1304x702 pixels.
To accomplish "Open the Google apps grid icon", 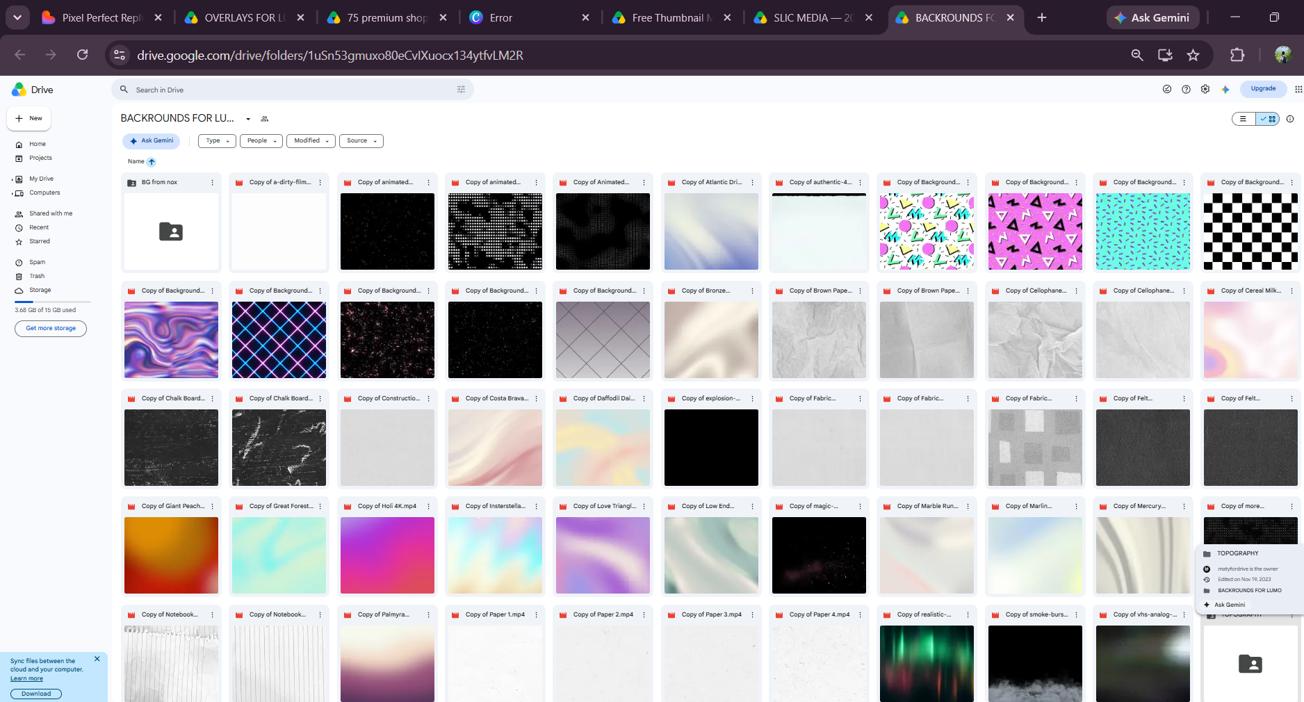I will coord(1298,89).
